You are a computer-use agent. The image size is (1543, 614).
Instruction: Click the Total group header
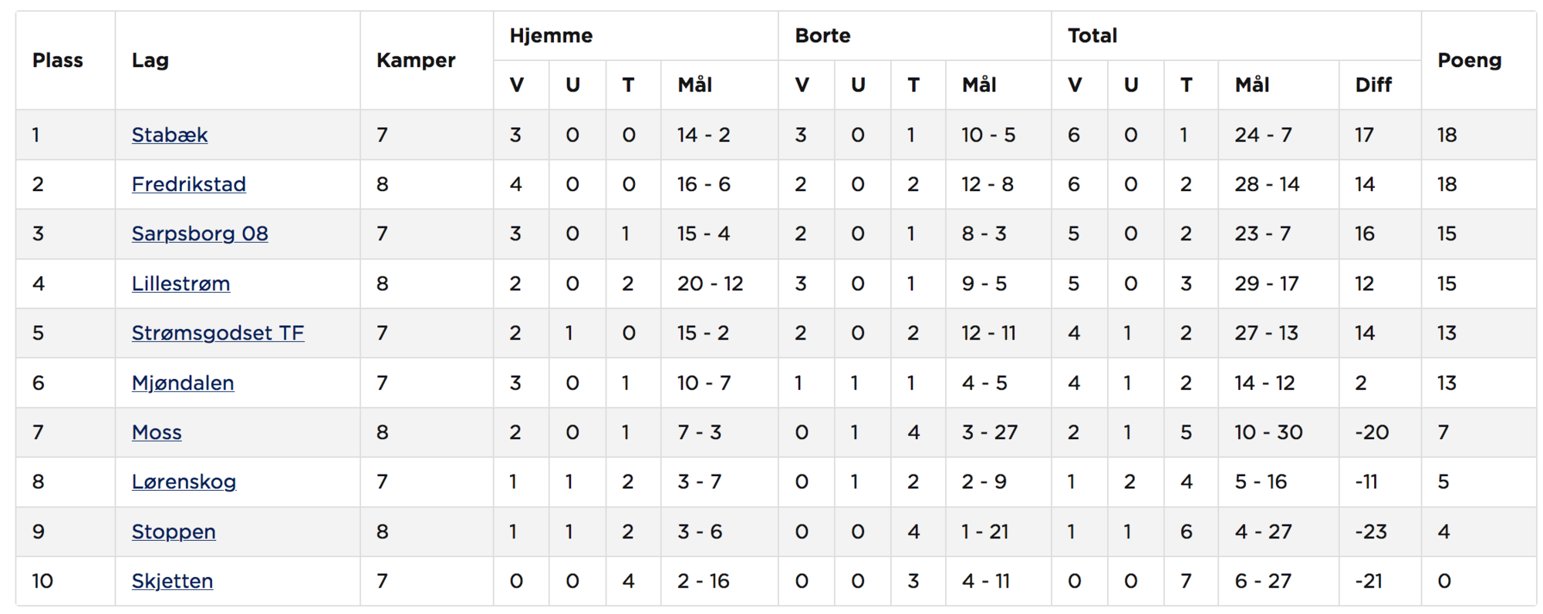(x=1092, y=35)
